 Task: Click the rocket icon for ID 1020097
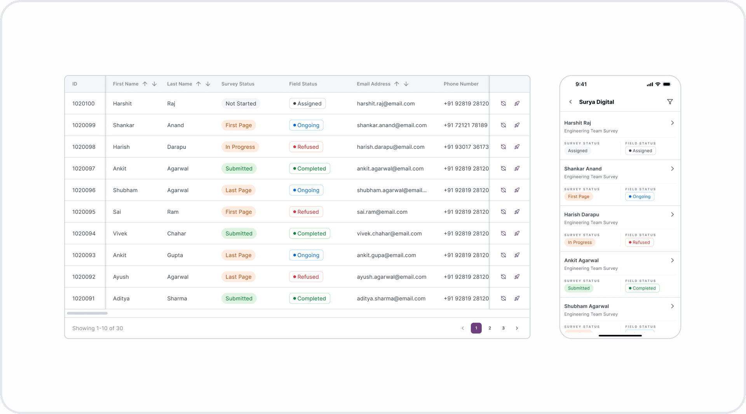click(x=517, y=168)
